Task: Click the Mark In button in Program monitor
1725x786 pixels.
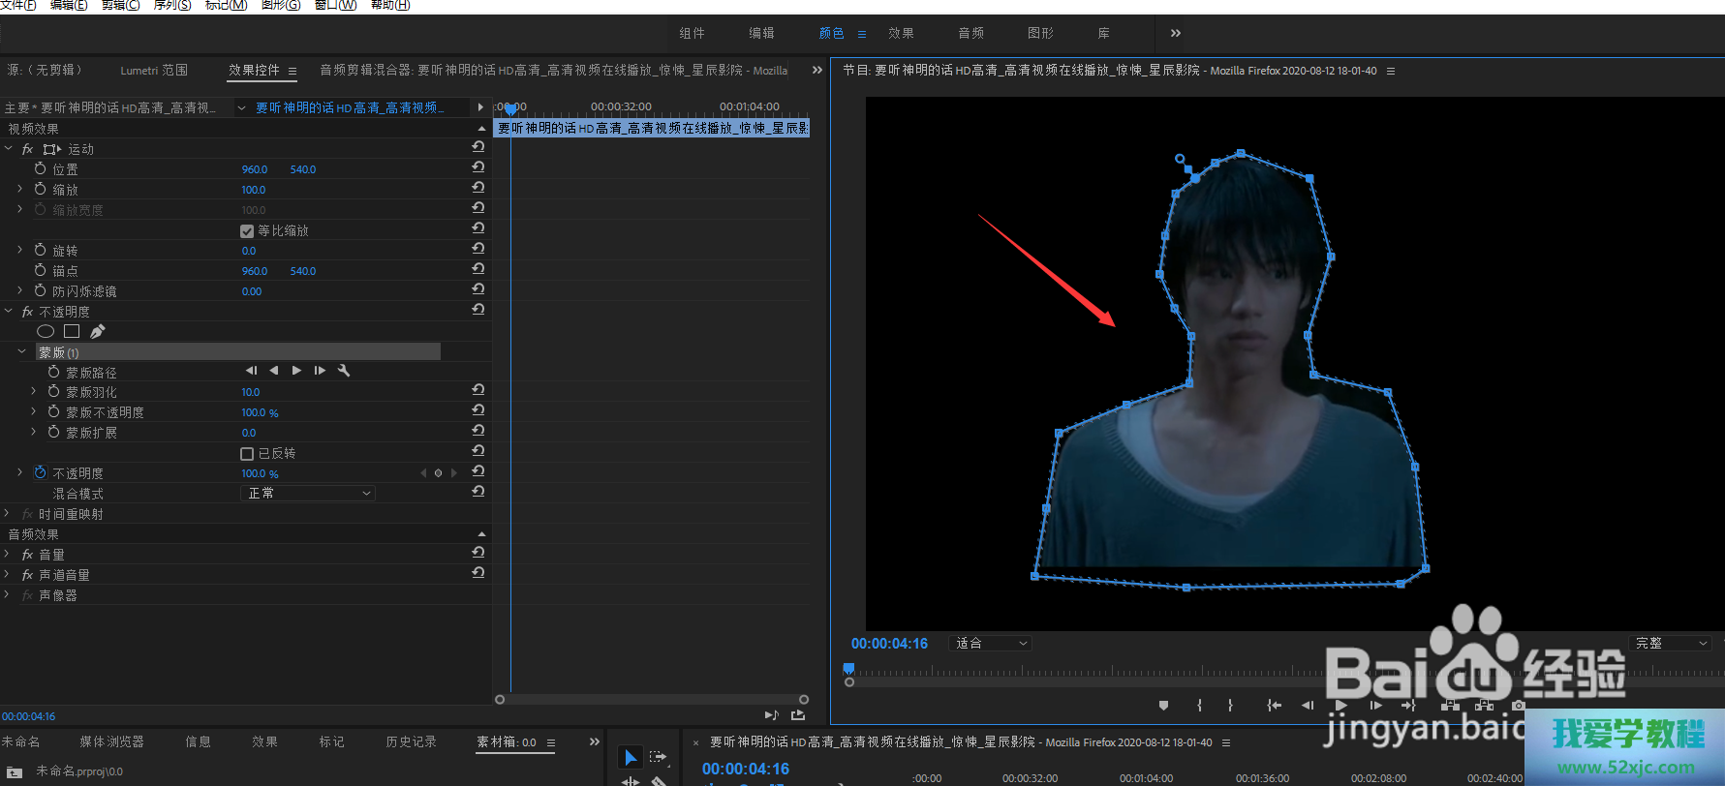Action: click(x=1199, y=706)
